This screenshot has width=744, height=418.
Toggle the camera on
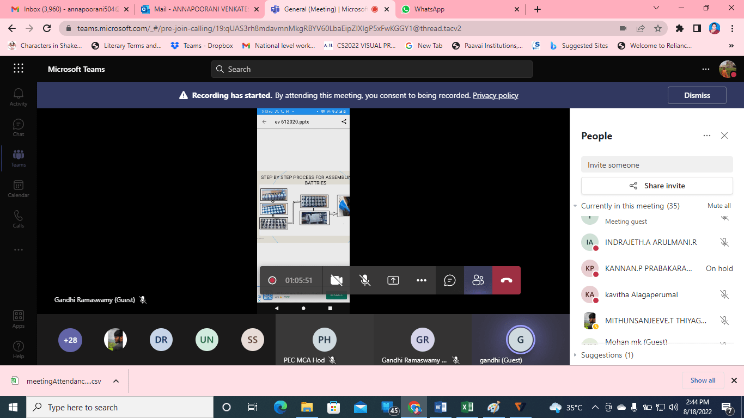[336, 280]
